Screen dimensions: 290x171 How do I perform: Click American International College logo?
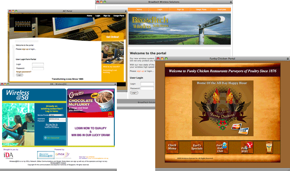coord(23,24)
